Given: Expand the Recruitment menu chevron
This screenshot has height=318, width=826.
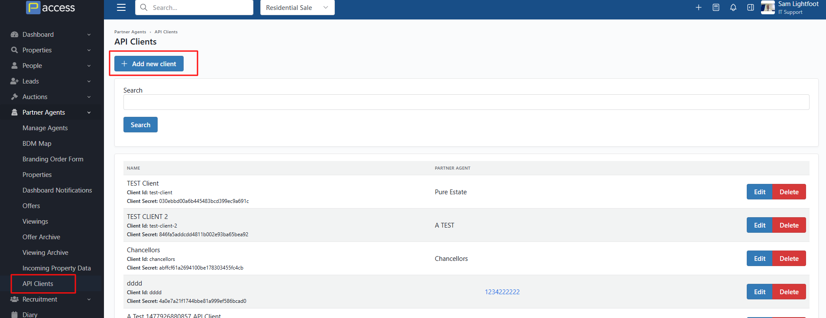Looking at the screenshot, I should [x=89, y=299].
